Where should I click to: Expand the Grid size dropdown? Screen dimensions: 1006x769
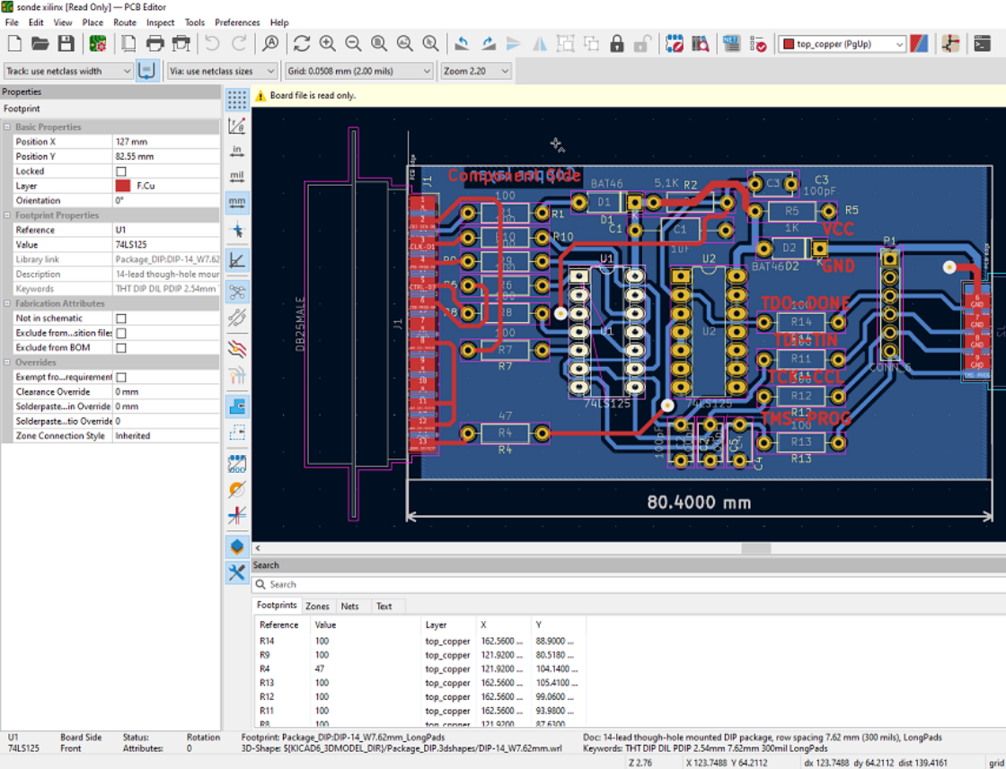pos(359,71)
